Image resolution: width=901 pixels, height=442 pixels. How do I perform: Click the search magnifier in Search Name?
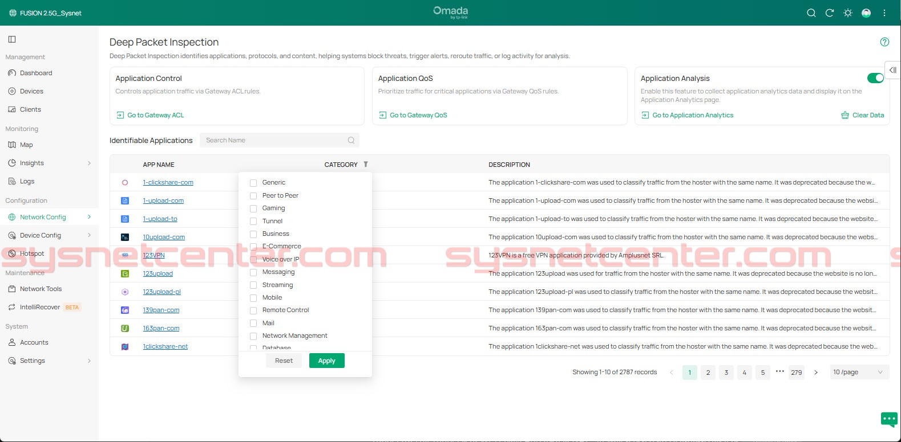coord(351,140)
